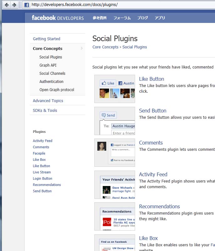Click the 10 states line recommendation link
Viewport: 215px width, 251px height.
coord(124,221)
